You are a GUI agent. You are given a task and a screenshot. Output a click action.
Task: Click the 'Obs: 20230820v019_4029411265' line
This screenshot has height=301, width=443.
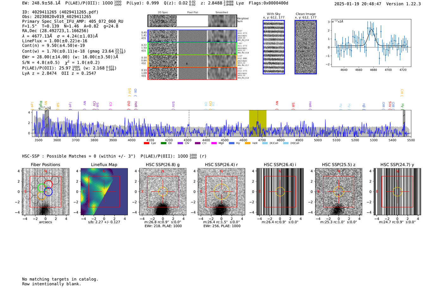coord(57,17)
